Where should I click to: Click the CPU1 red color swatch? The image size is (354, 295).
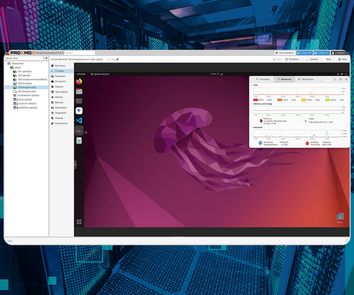pos(255,100)
